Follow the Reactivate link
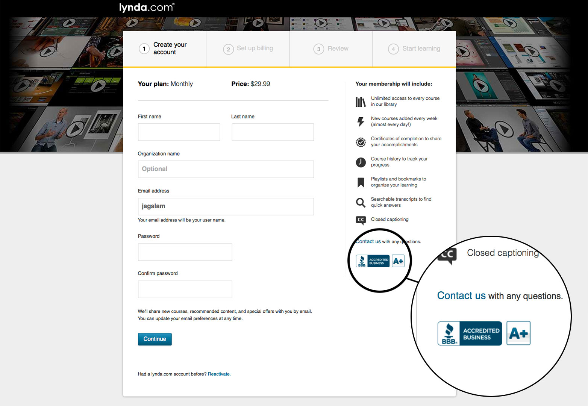This screenshot has height=406, width=588. click(x=219, y=374)
